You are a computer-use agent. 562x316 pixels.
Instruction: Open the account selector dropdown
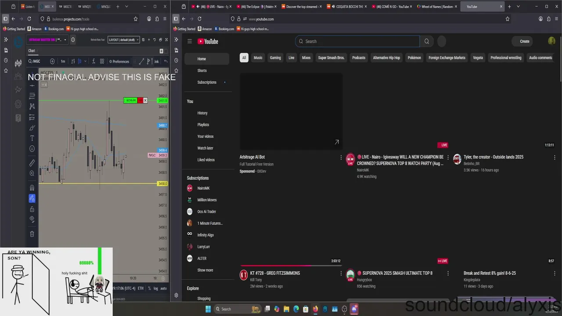tap(47, 39)
